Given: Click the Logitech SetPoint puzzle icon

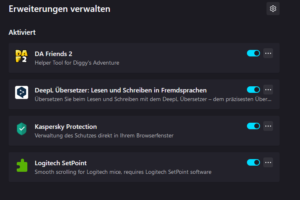Looking at the screenshot, I should click(x=21, y=166).
